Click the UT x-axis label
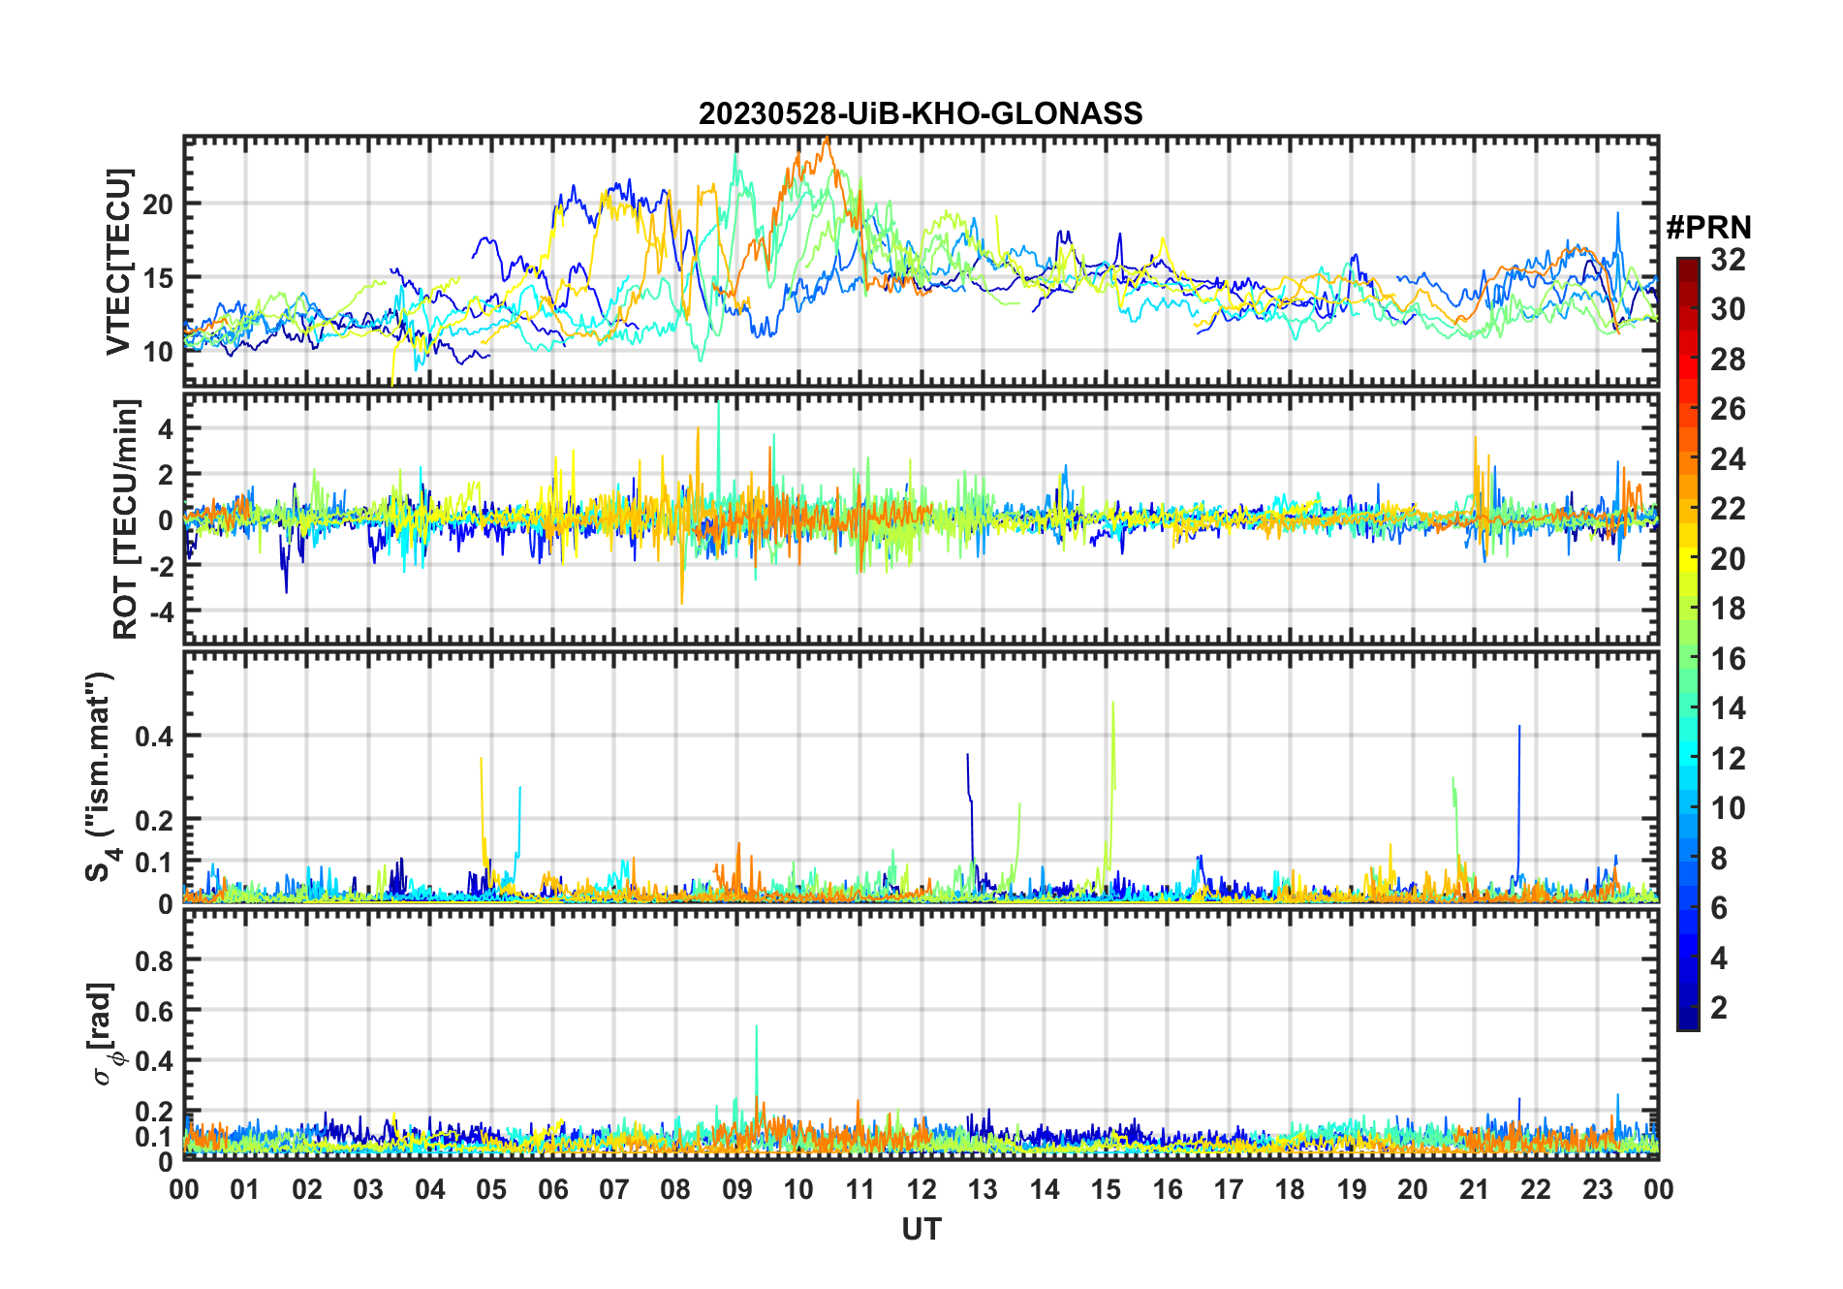Image resolution: width=1843 pixels, height=1289 pixels. click(921, 1229)
